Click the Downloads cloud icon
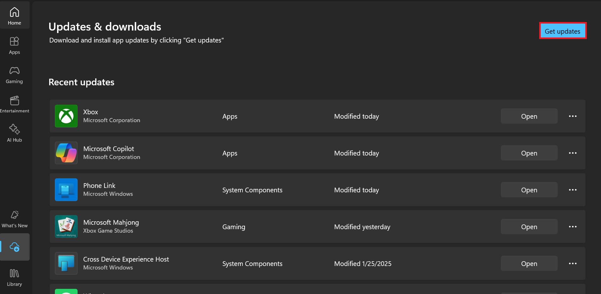Viewport: 601px width, 294px height. pyautogui.click(x=15, y=247)
